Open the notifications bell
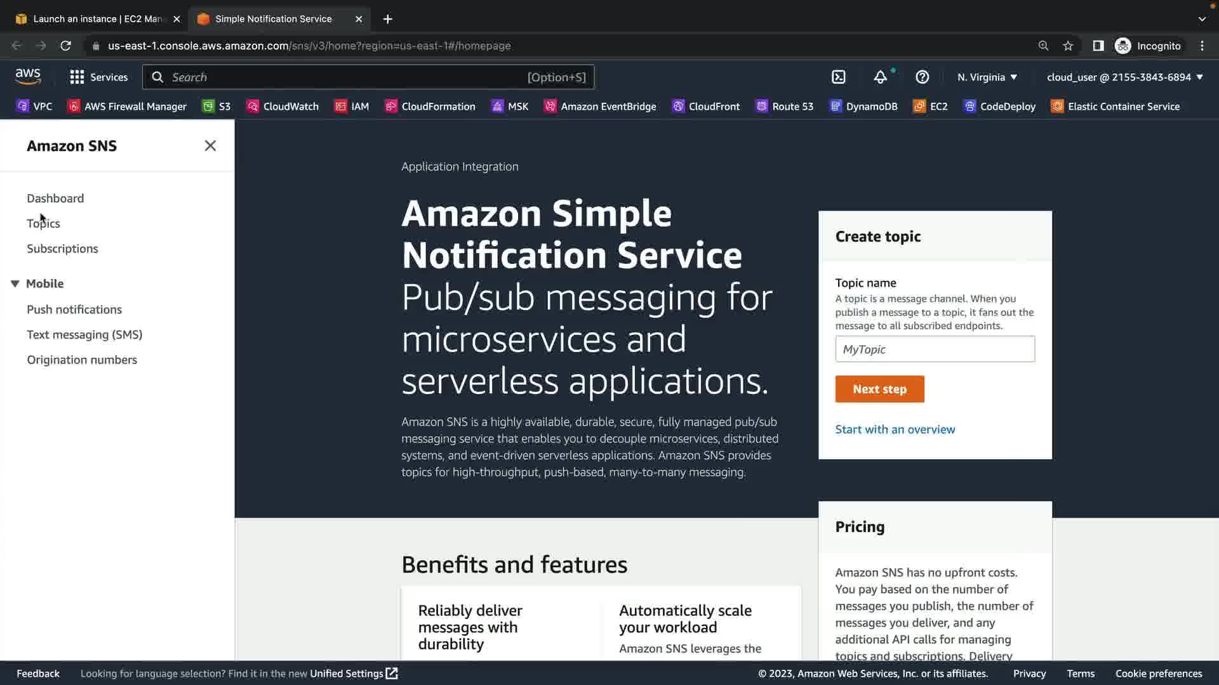This screenshot has height=685, width=1219. (x=880, y=77)
